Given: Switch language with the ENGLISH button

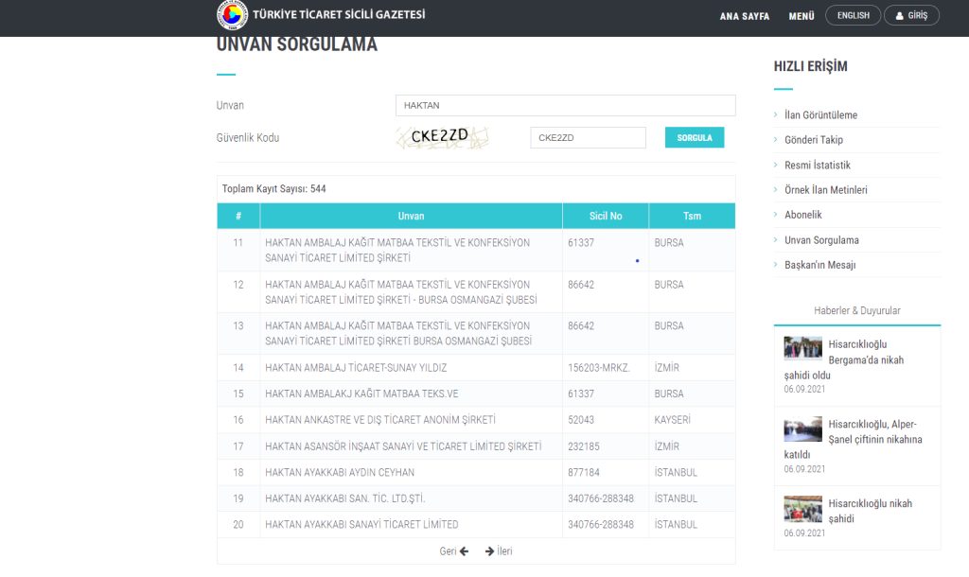Looking at the screenshot, I should [854, 15].
